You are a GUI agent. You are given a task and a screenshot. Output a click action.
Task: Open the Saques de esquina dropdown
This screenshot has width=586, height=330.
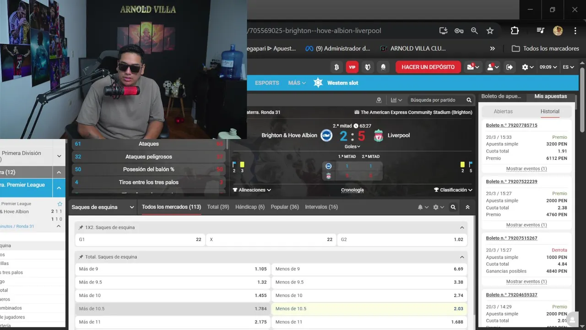click(x=103, y=207)
